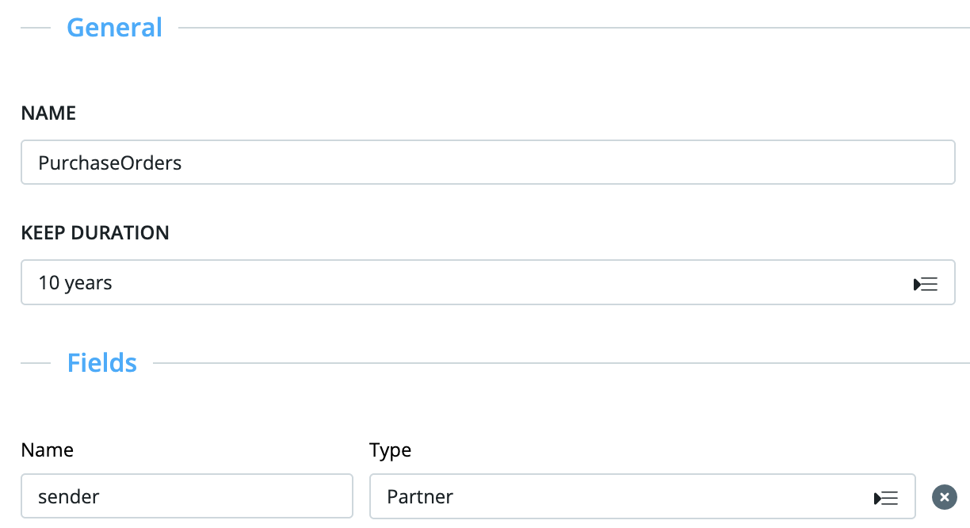The height and width of the screenshot is (528, 970).
Task: Click the list icon in Keep Duration
Action: point(926,284)
